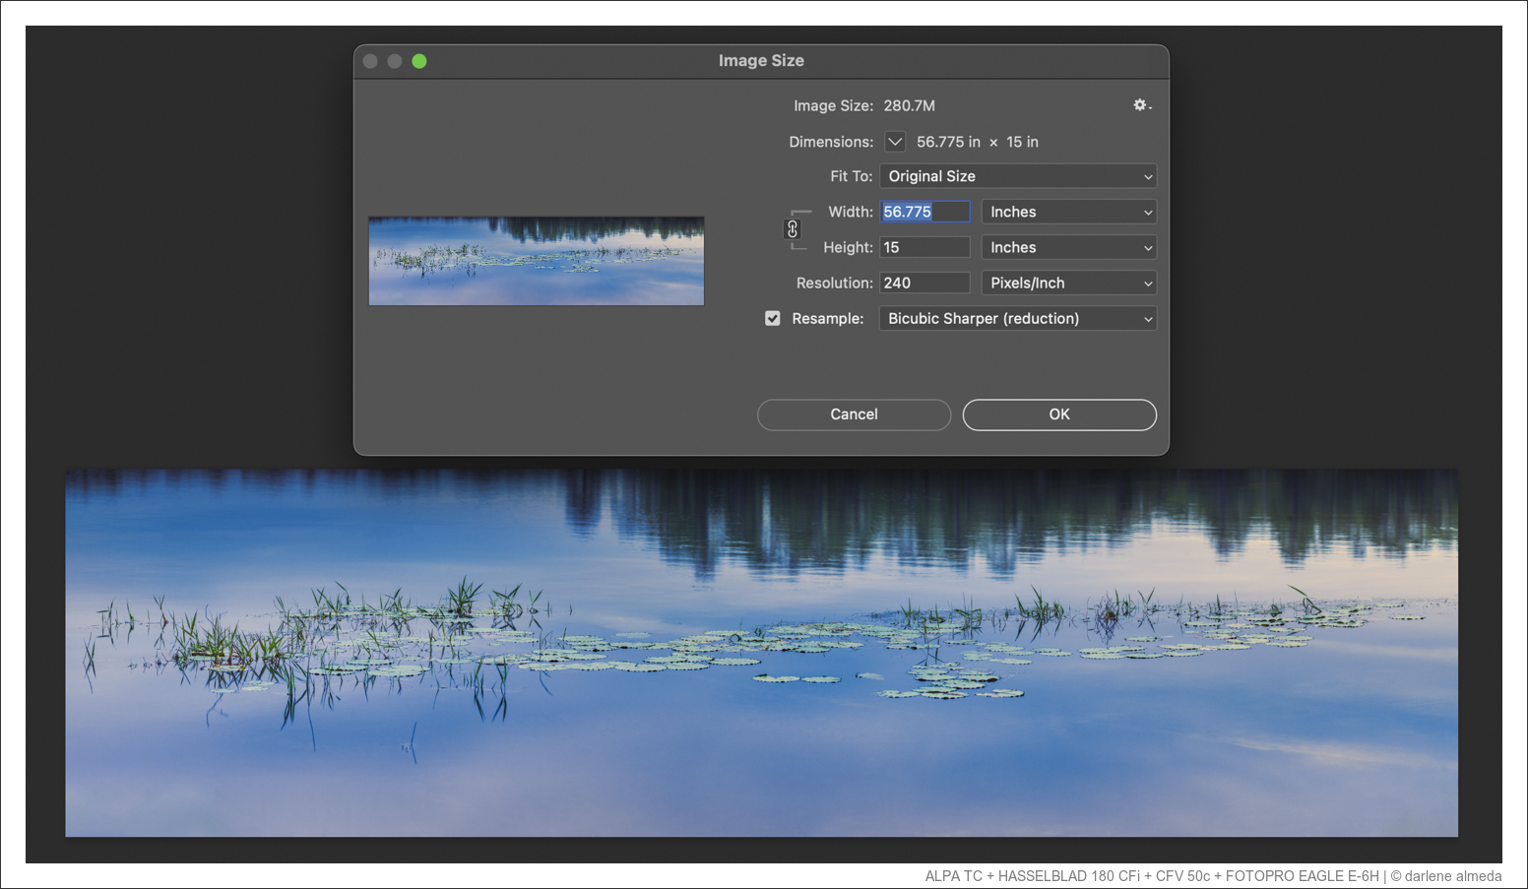Expand the Dimensions unit chevron
The image size is (1528, 889).
coord(895,142)
